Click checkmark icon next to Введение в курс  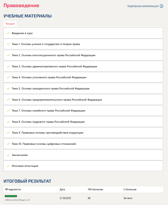[x=8, y=33]
